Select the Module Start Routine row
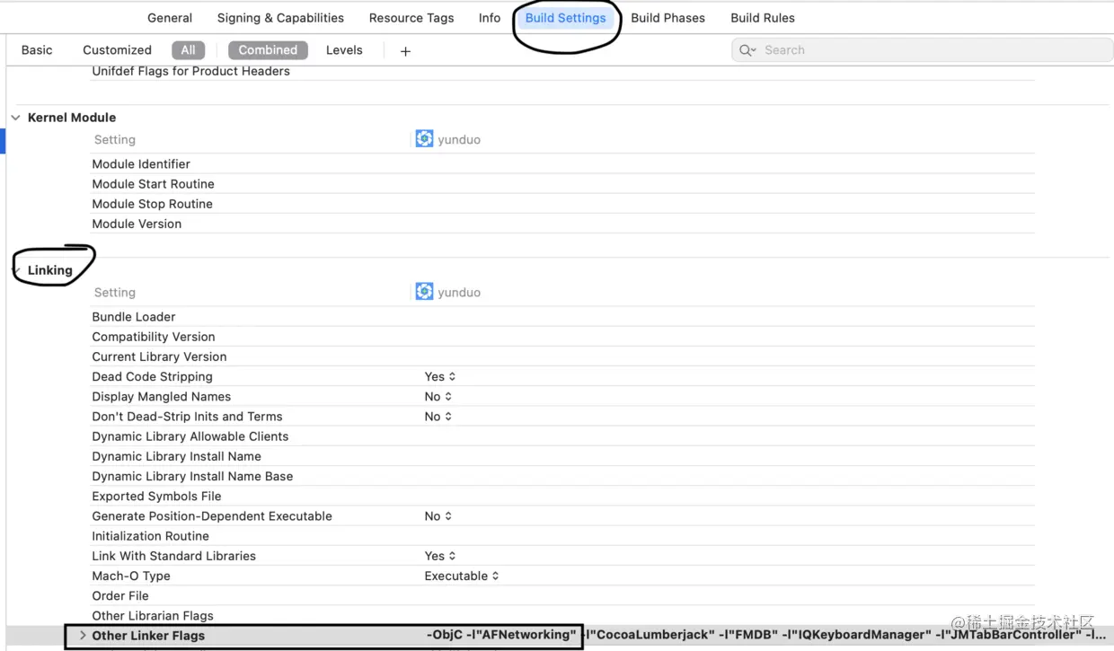The height and width of the screenshot is (651, 1114). pos(562,184)
